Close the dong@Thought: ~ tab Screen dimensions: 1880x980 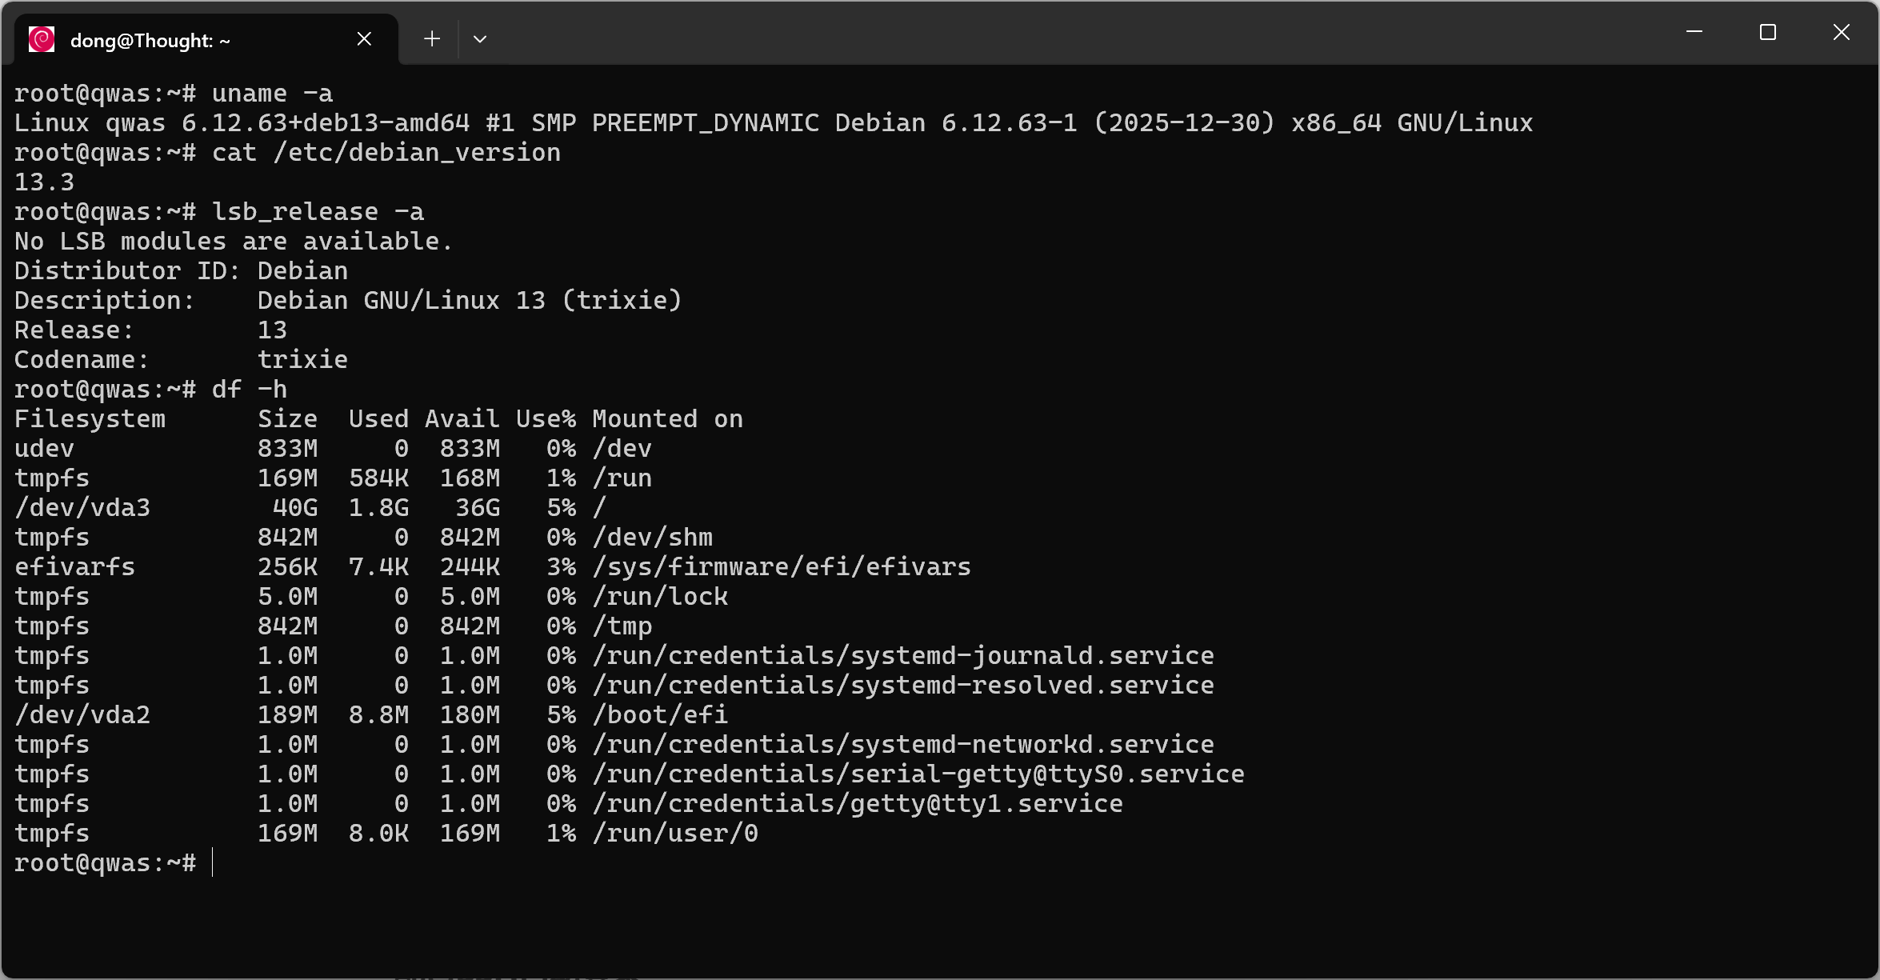364,38
